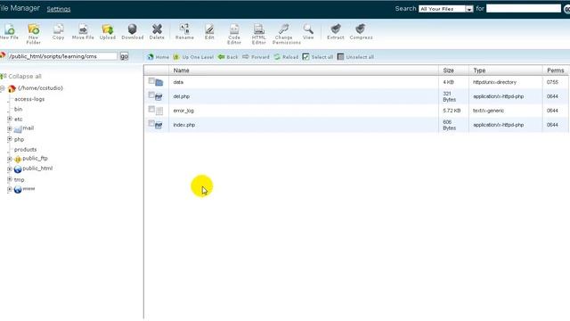
Task: Expand the public_html folder node
Action: coord(10,169)
